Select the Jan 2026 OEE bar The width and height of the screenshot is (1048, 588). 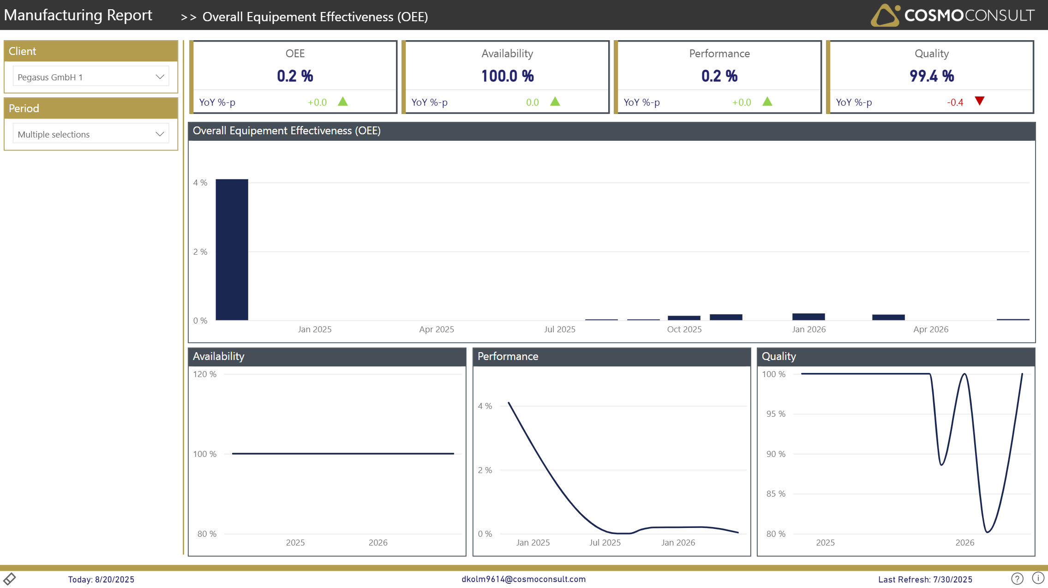pyautogui.click(x=808, y=317)
